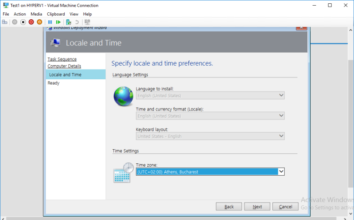Click the Revert undo arrow icon
The width and height of the screenshot is (354, 220).
click(76, 22)
